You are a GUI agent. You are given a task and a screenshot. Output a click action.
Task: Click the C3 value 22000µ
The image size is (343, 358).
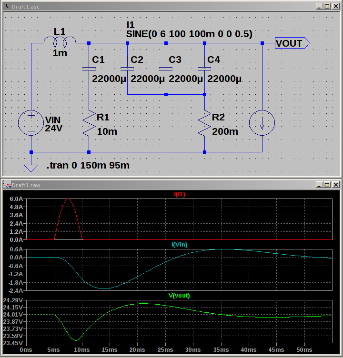pyautogui.click(x=186, y=79)
